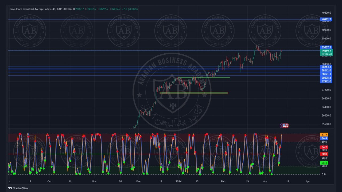The height and width of the screenshot is (192, 342).
Task: Select the 38284.4 price line label
Action: 326,67
